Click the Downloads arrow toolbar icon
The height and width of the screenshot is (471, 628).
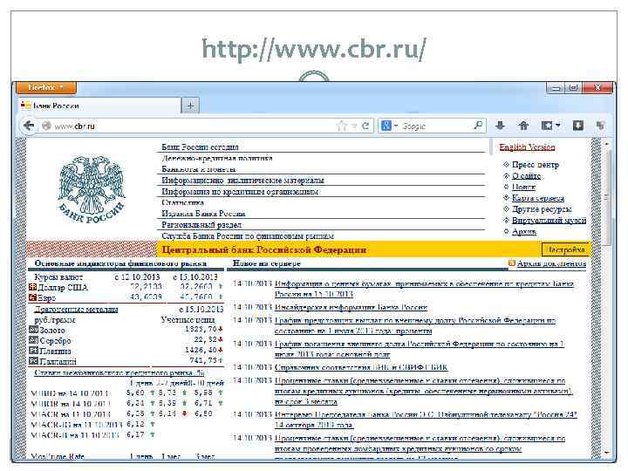coord(500,126)
